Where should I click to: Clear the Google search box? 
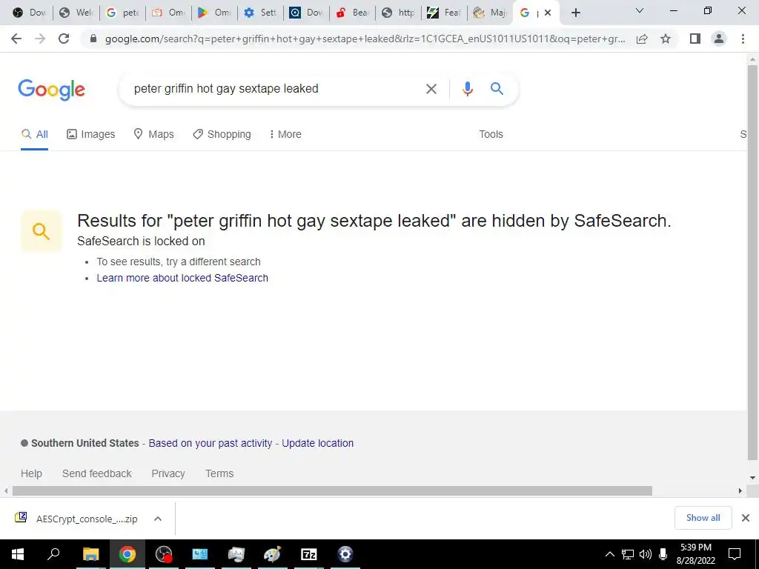tap(431, 89)
